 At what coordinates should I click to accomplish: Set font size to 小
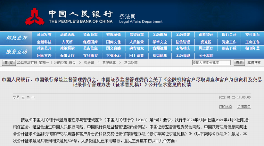click(33, 98)
